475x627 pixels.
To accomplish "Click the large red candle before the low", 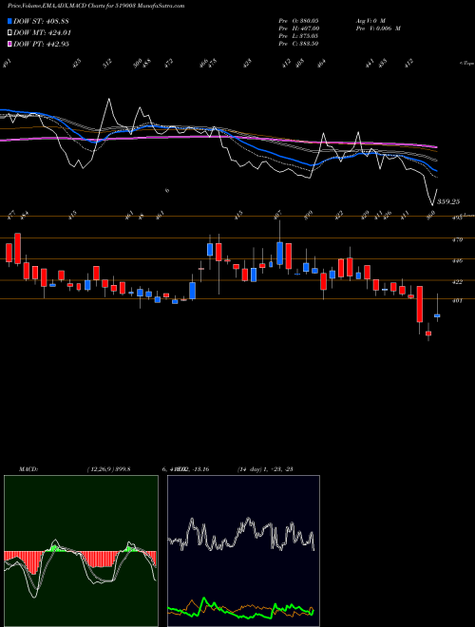I will (x=419, y=304).
